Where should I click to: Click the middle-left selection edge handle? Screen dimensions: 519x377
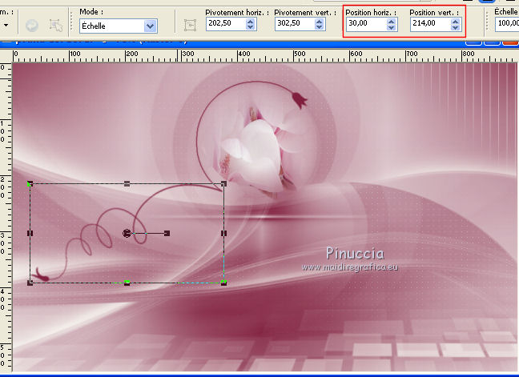[30, 233]
